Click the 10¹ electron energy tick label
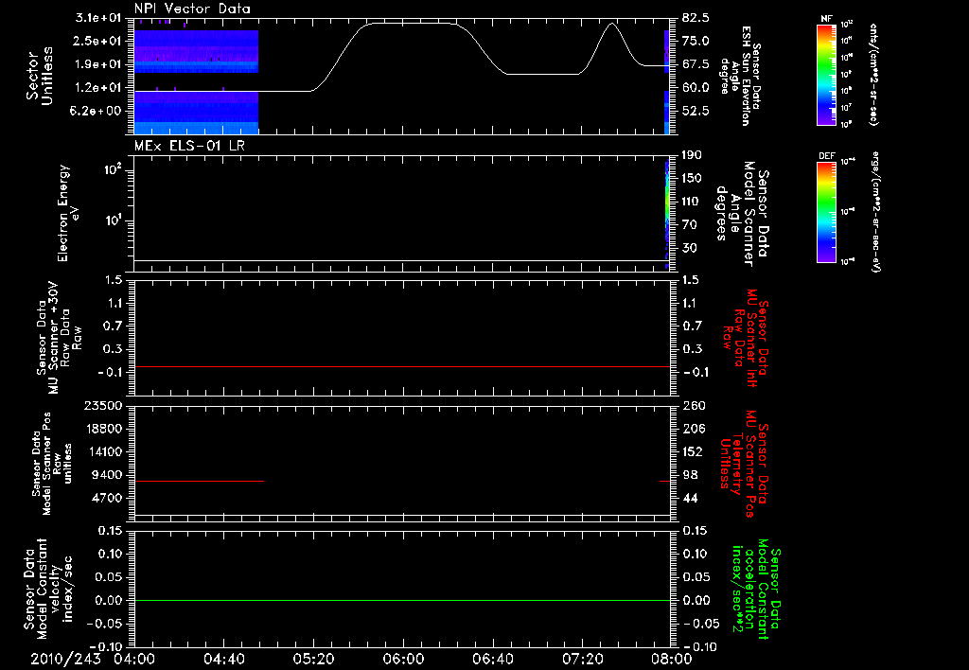 coord(113,220)
